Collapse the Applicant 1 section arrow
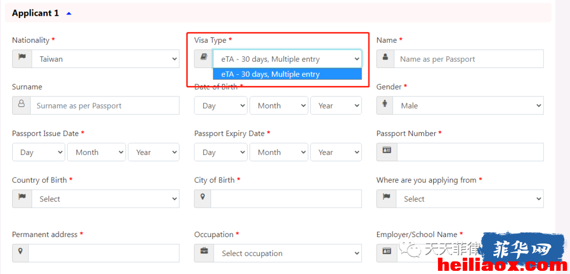The width and height of the screenshot is (570, 274). 69,13
